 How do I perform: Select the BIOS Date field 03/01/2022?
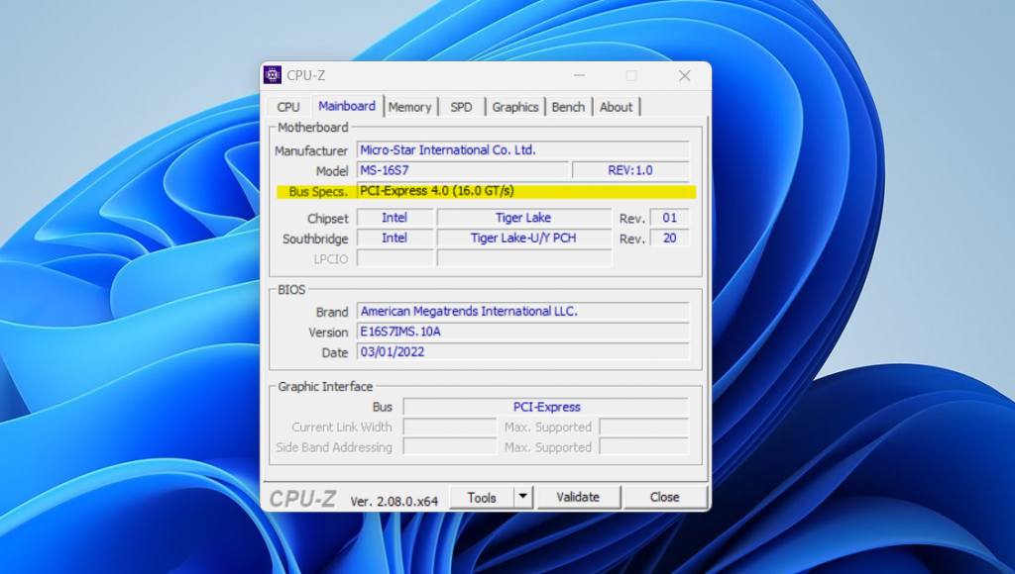(522, 352)
